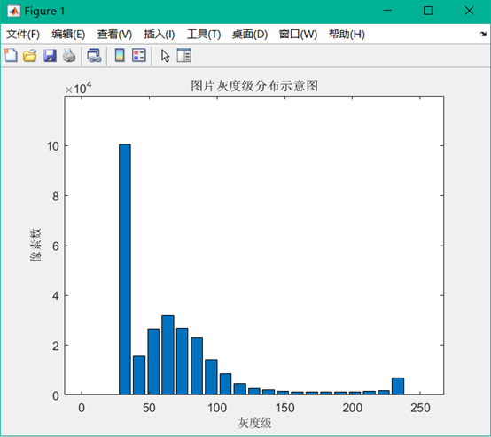491x437 pixels.
Task: Click the Figure 1 window title text
Action: (x=44, y=12)
